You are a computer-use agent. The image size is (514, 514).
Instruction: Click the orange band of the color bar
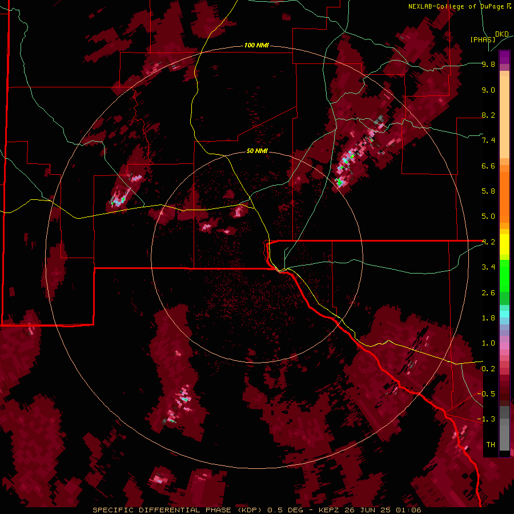point(504,194)
